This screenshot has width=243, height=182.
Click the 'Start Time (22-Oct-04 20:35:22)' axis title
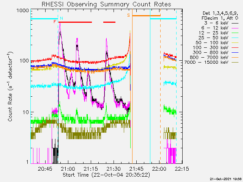point(106,175)
